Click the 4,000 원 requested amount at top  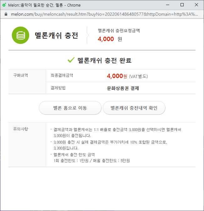pos(110,39)
